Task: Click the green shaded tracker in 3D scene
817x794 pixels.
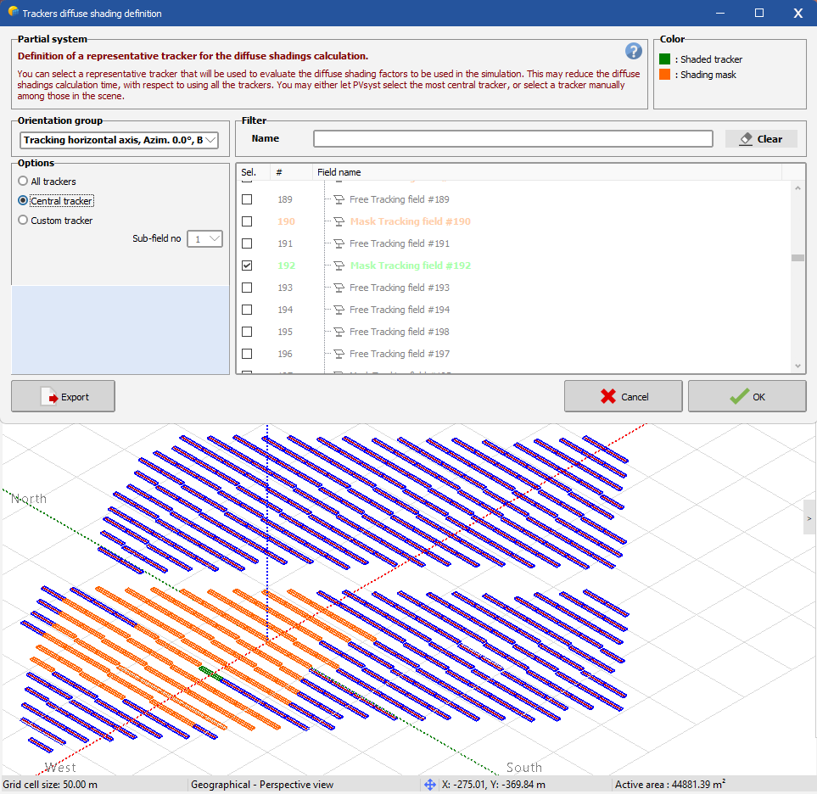Action: point(211,674)
